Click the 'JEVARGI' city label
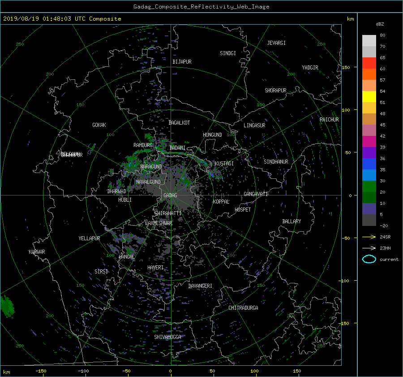The height and width of the screenshot is (377, 403). coord(276,43)
